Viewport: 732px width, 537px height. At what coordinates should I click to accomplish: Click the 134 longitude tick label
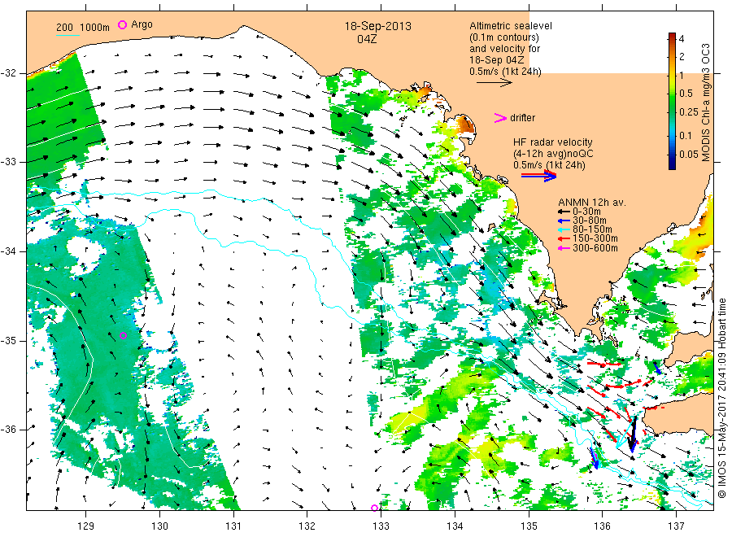coord(455,526)
